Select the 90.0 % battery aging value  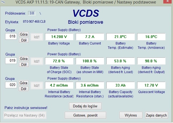point(151,61)
